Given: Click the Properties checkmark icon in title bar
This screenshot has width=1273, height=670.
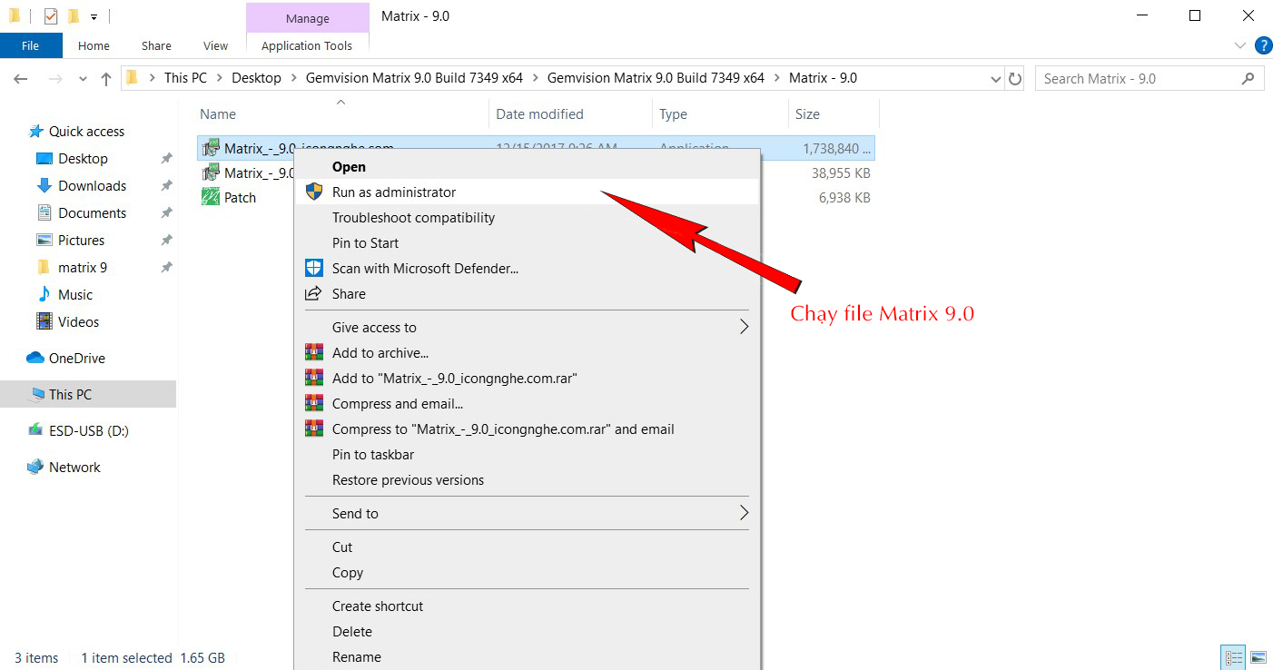Looking at the screenshot, I should pos(51,15).
